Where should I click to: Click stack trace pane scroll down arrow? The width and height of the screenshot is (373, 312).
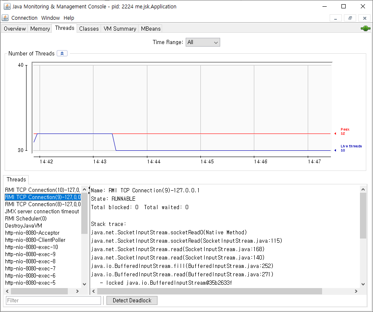[x=363, y=284]
